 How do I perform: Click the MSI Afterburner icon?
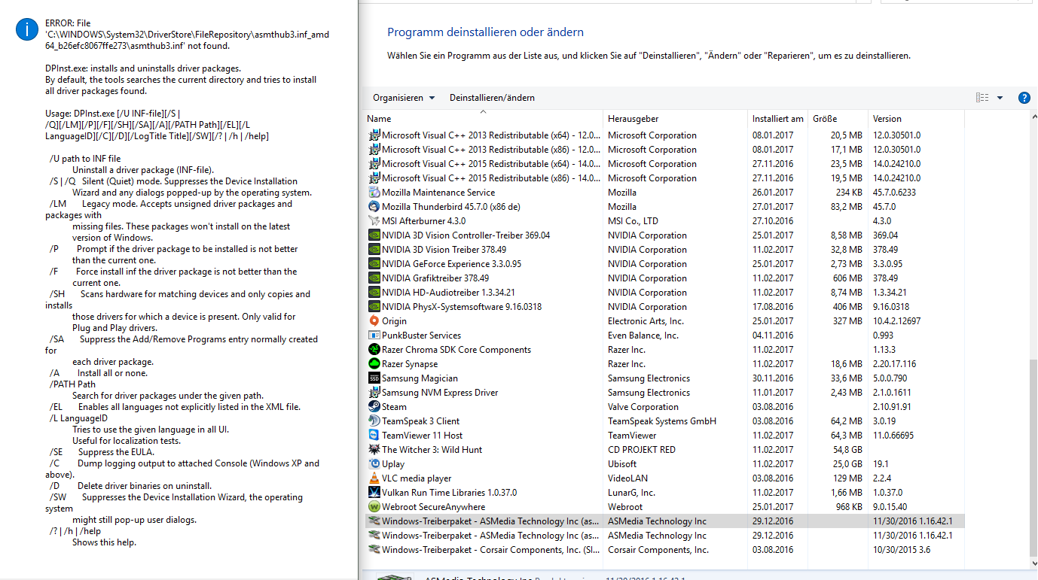coord(374,221)
